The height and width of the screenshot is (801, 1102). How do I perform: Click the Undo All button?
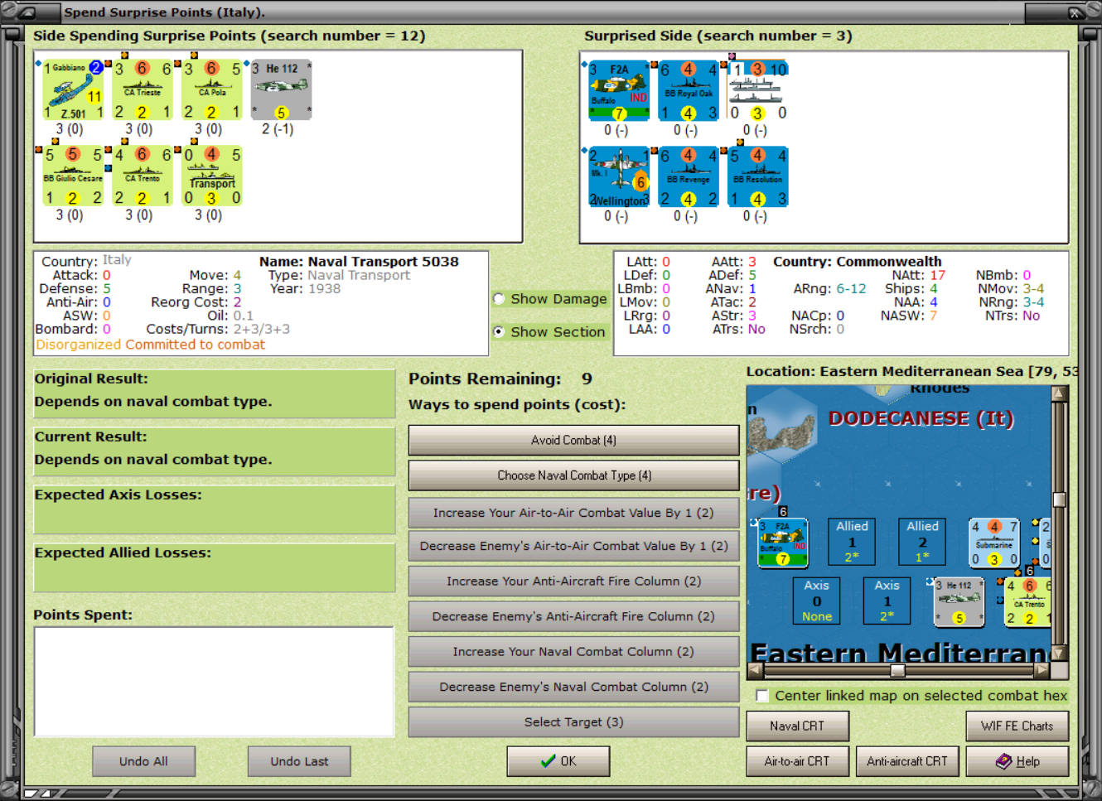(x=143, y=761)
